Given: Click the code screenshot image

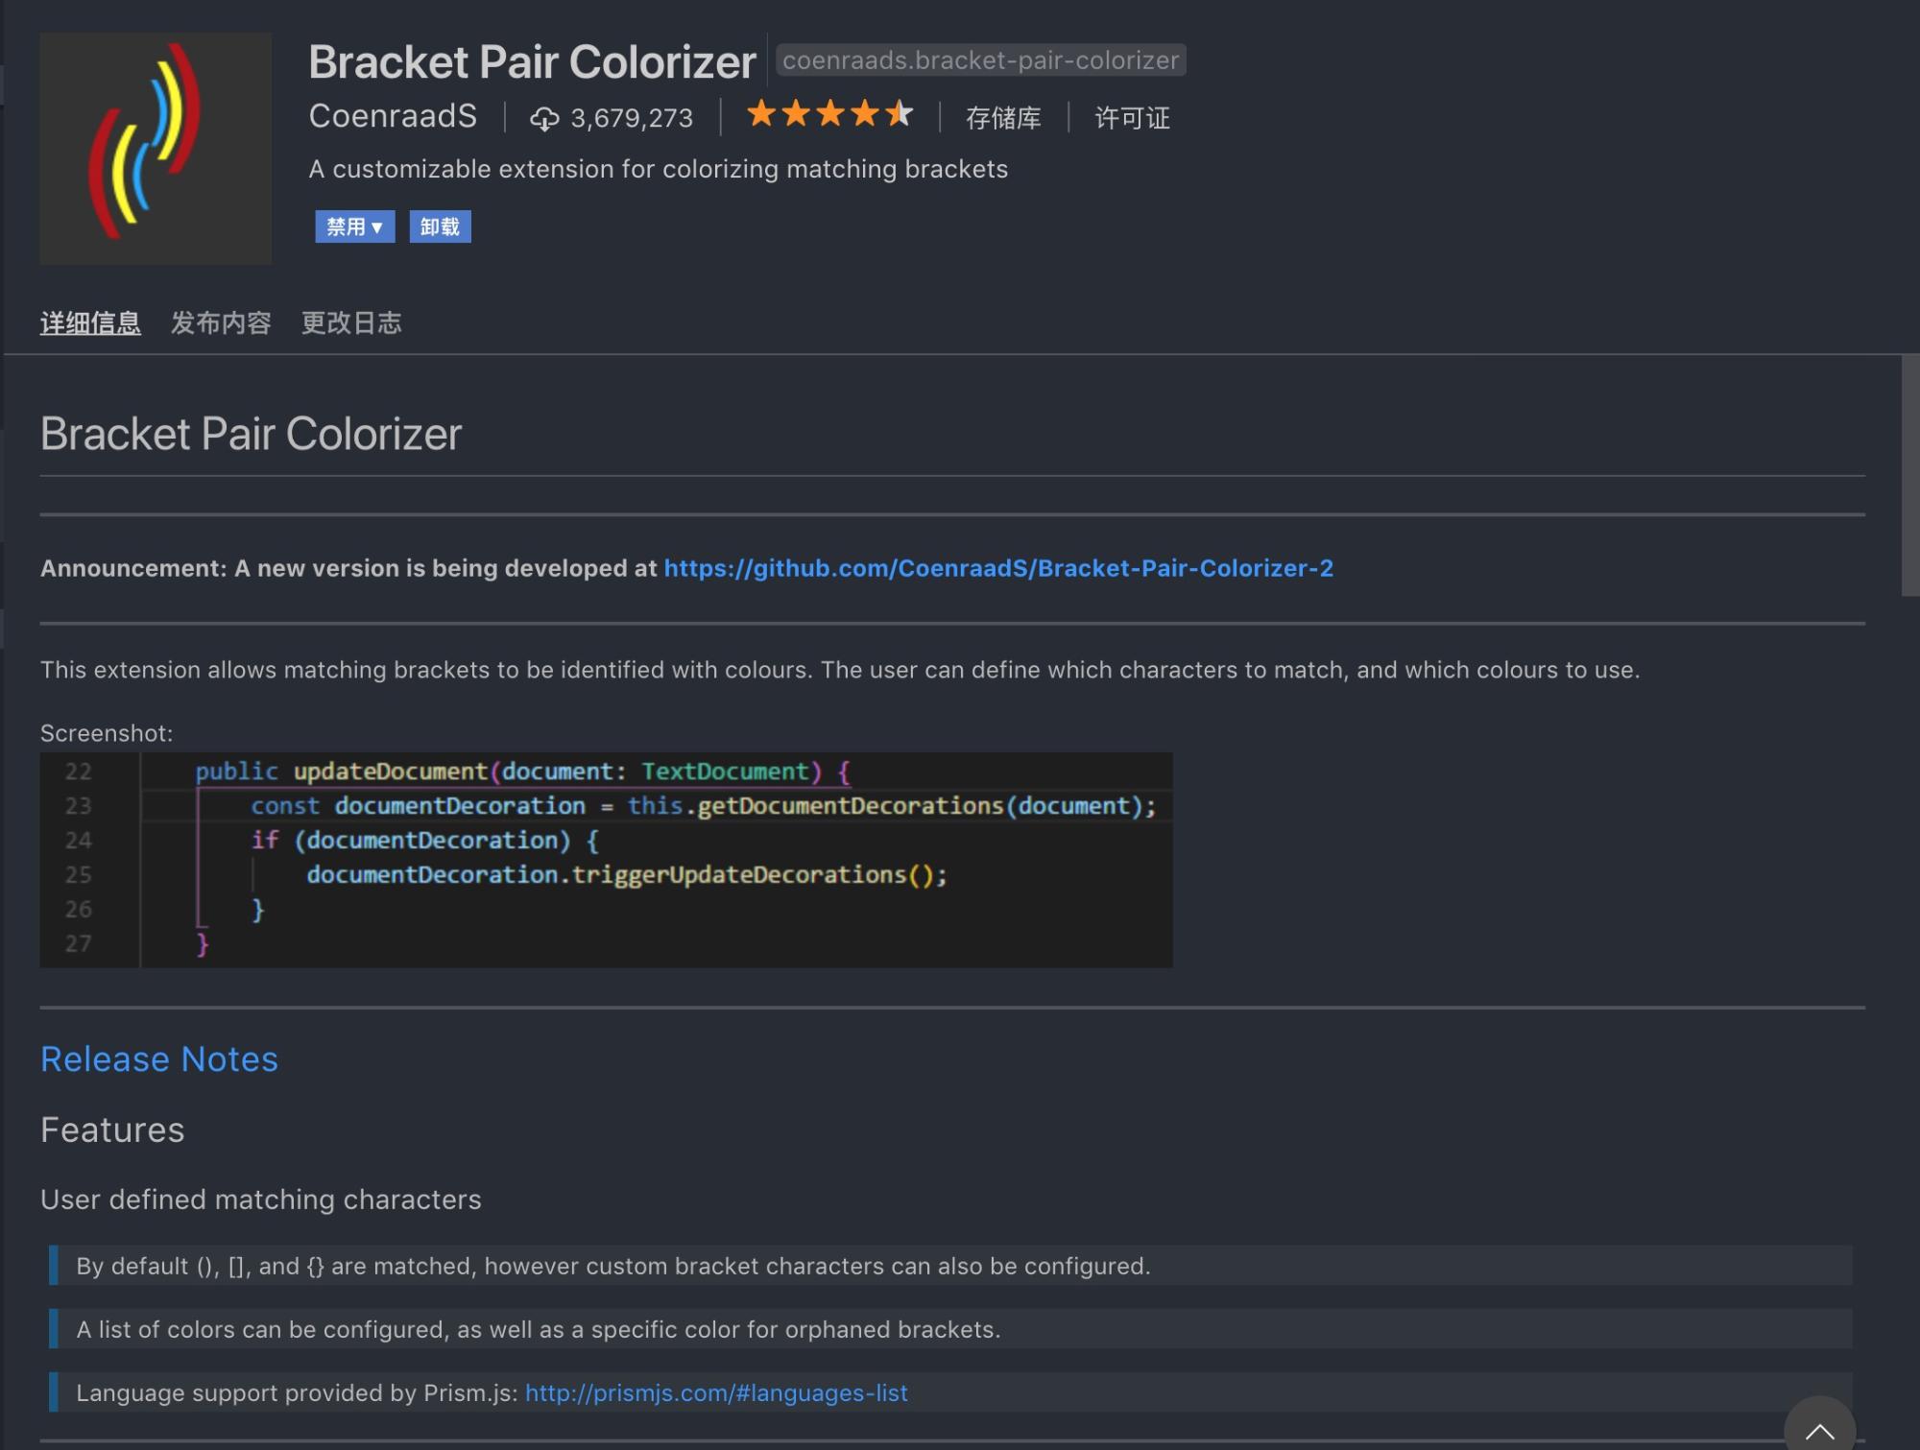Looking at the screenshot, I should (606, 860).
